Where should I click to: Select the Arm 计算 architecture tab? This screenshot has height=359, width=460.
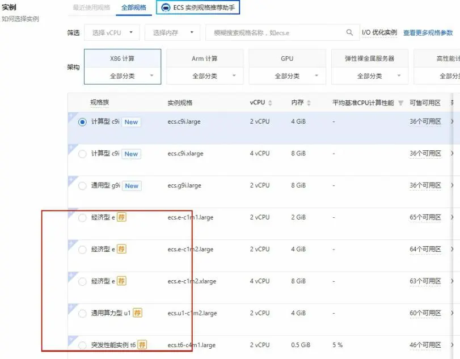pos(205,58)
